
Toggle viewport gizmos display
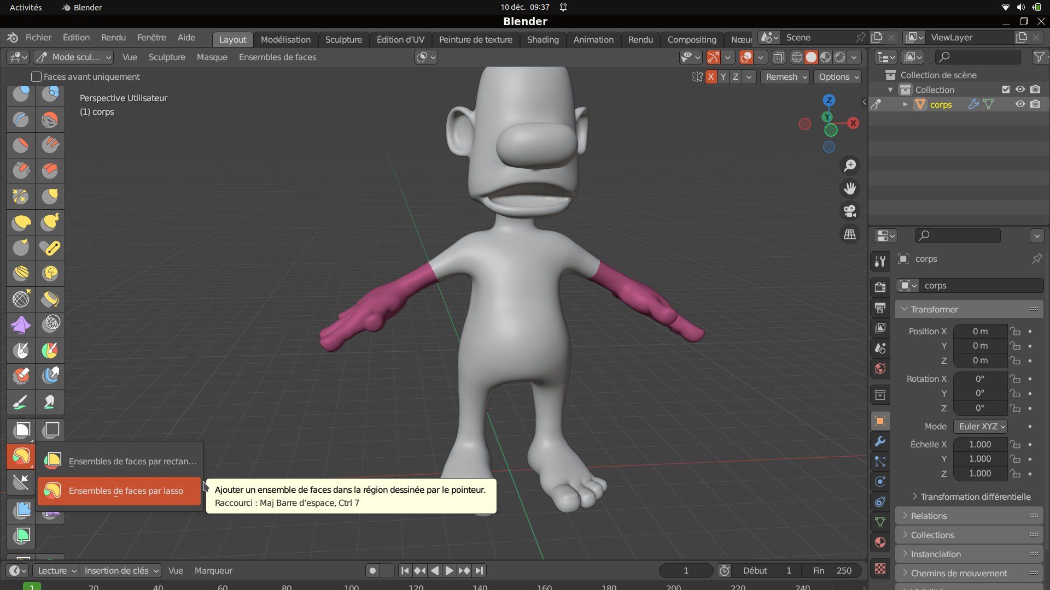(713, 57)
